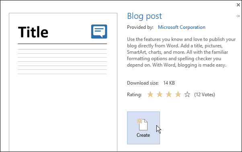Pin the Blog post template
The height and width of the screenshot is (152, 242).
click(x=238, y=16)
